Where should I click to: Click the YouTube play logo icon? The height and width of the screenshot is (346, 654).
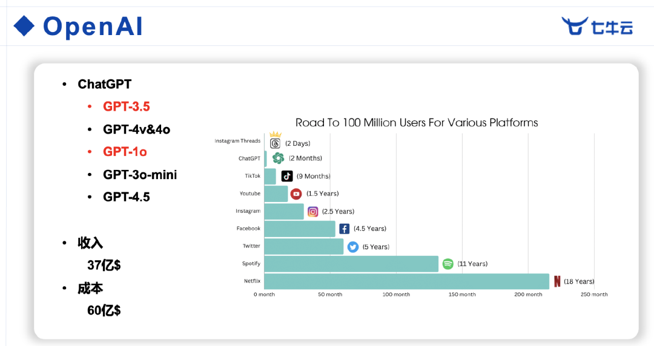(x=296, y=194)
